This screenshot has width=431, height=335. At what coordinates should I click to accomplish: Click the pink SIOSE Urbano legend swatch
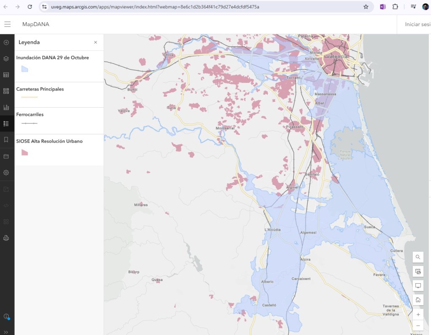[24, 152]
